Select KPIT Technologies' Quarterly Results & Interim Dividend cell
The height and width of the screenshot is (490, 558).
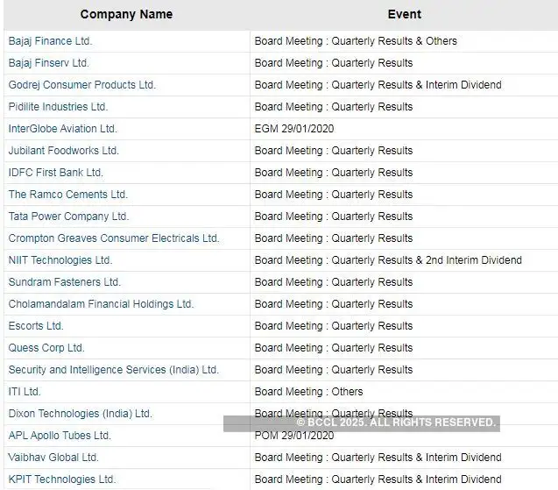point(404,479)
